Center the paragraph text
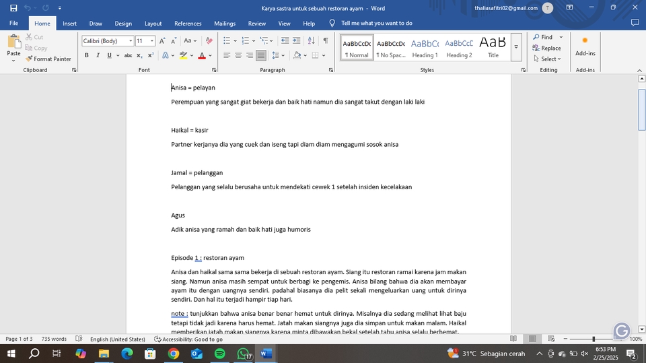 click(238, 55)
